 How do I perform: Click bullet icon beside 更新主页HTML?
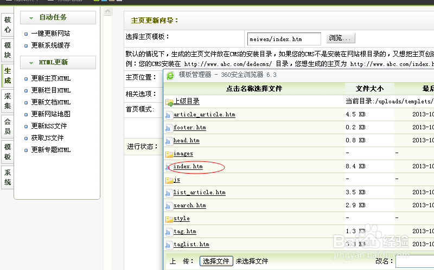pos(26,79)
